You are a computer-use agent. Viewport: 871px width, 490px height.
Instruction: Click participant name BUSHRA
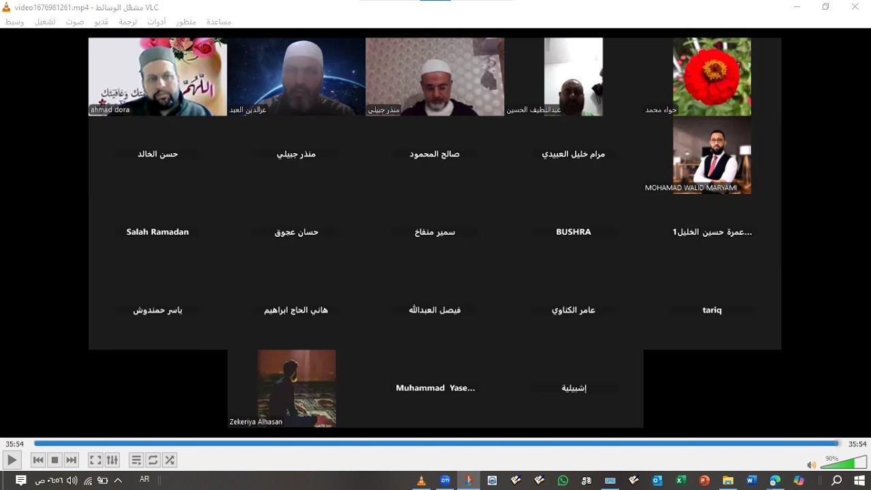pos(574,232)
